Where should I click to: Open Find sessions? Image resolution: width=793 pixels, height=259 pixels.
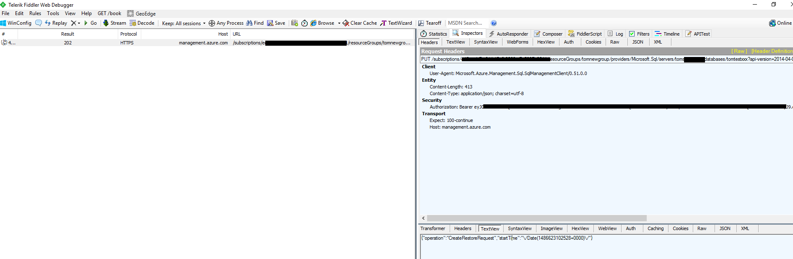[255, 23]
